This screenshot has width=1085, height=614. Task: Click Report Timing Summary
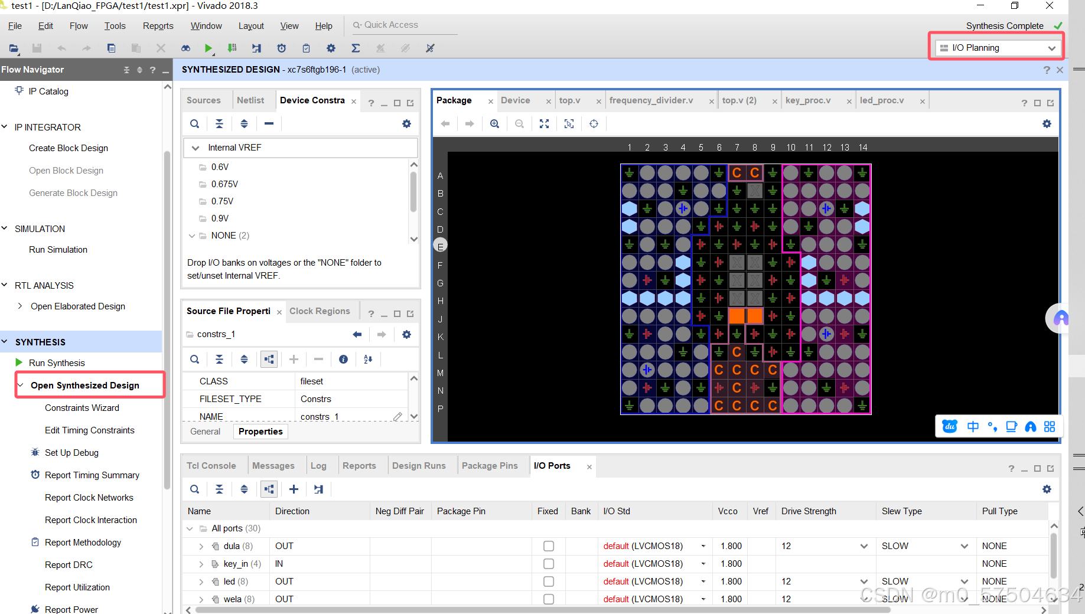point(92,475)
